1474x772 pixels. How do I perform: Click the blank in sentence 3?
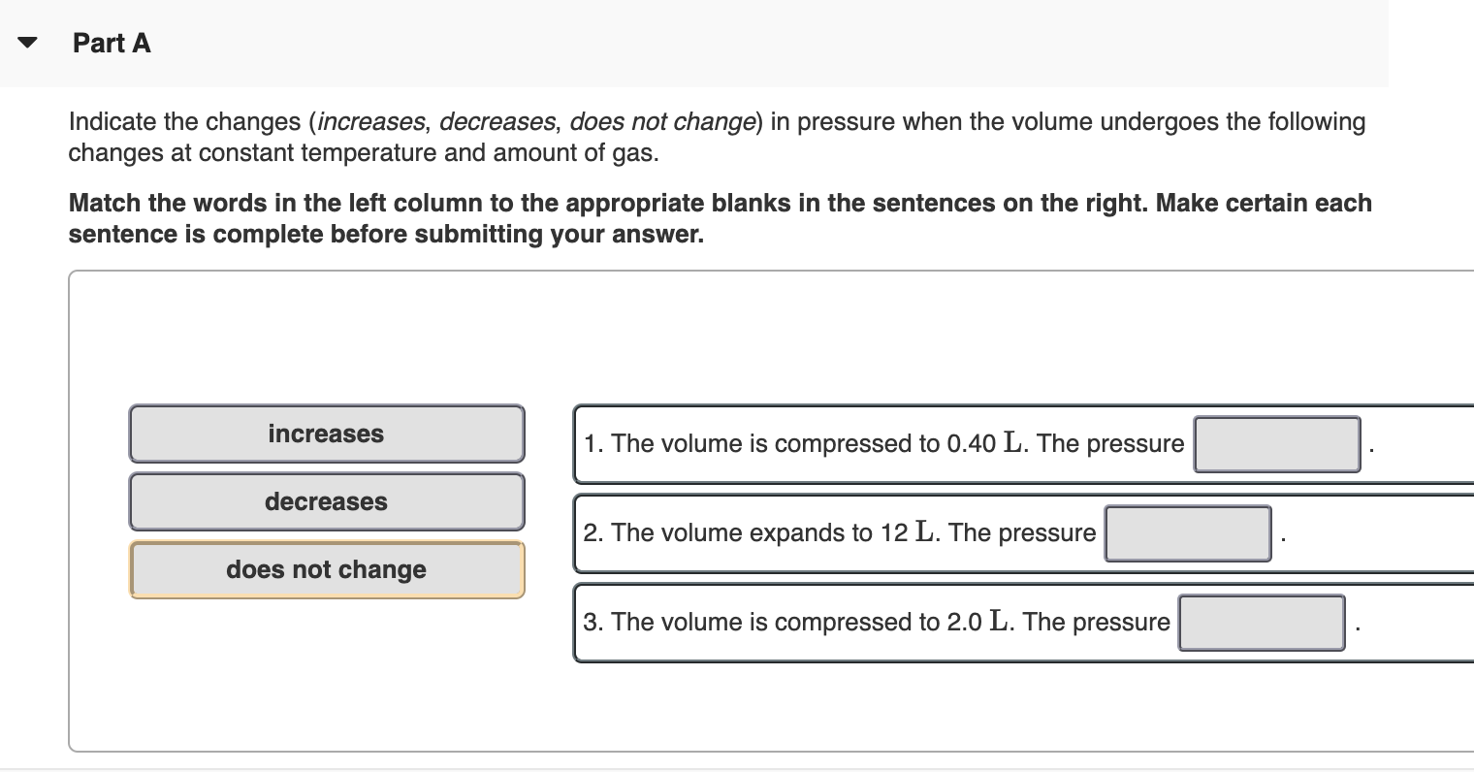[1261, 622]
